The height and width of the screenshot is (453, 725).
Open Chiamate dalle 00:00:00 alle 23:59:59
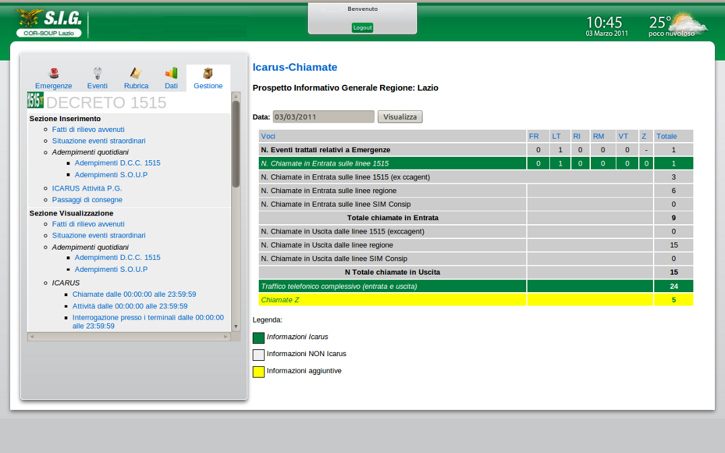(x=134, y=295)
